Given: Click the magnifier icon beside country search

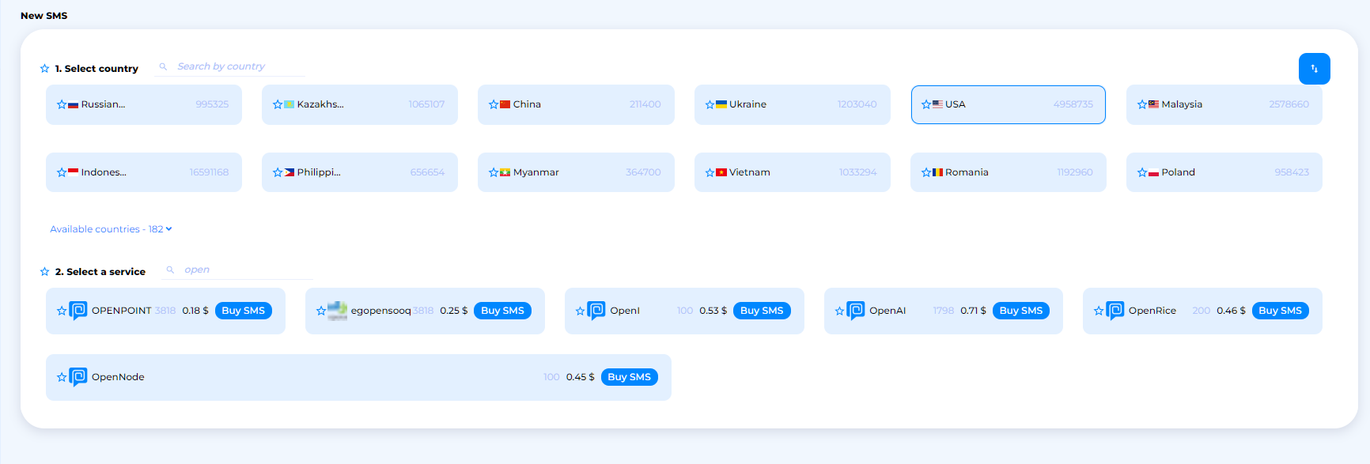Looking at the screenshot, I should click(x=163, y=67).
